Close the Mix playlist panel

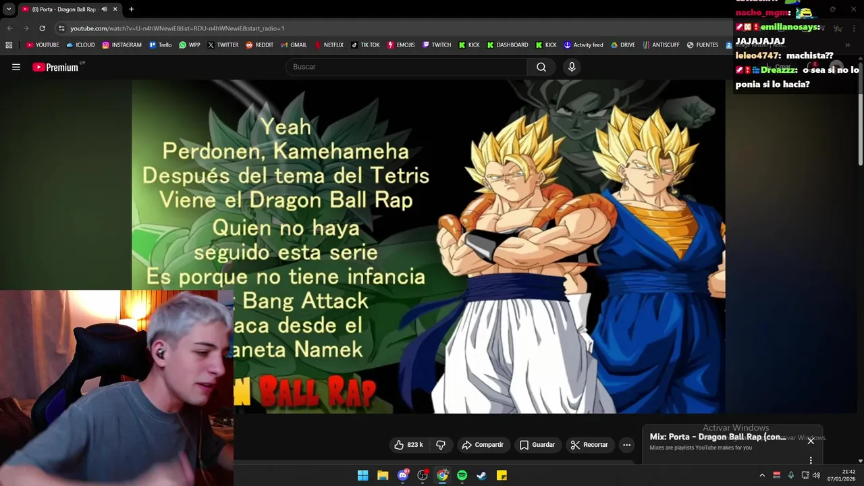811,440
